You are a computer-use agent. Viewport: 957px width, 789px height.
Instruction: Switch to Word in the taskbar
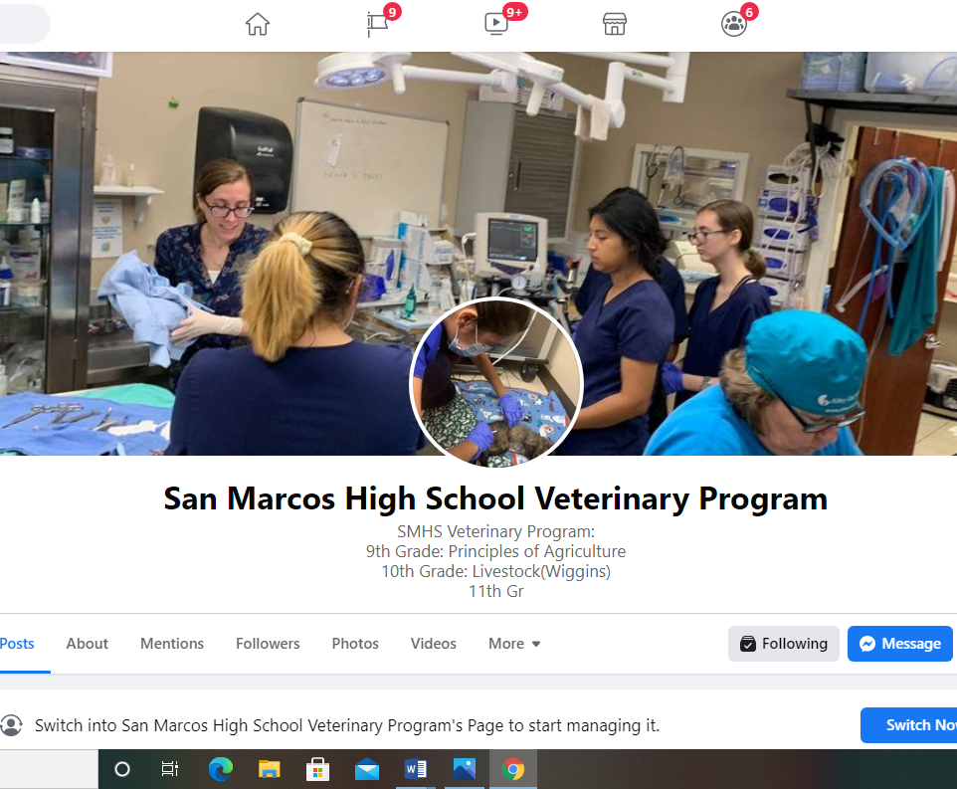click(x=416, y=769)
